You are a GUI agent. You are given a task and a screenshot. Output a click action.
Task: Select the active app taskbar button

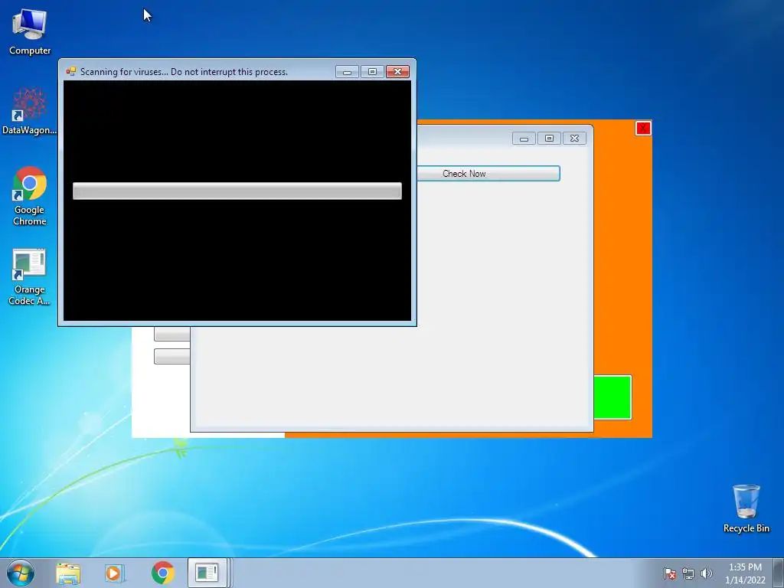pos(209,573)
